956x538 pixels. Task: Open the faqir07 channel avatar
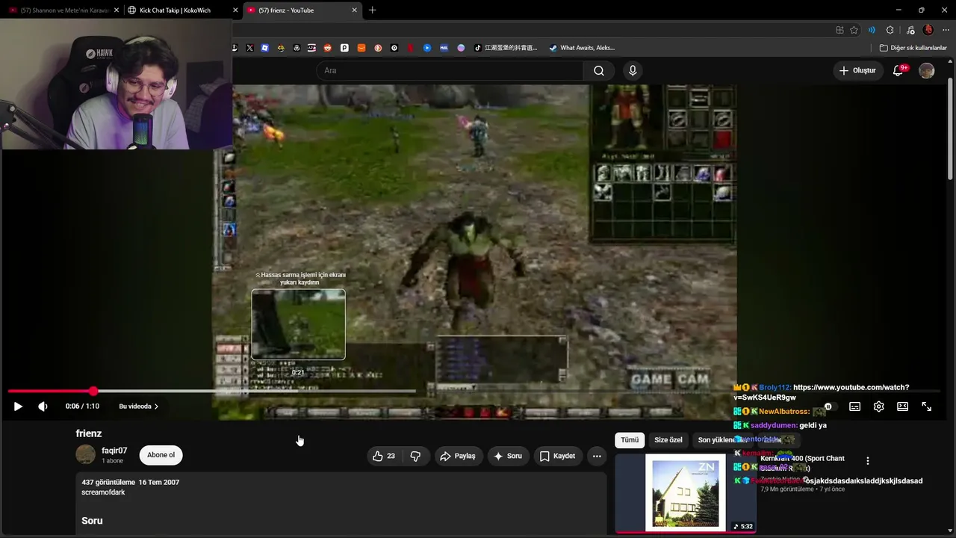[86, 454]
